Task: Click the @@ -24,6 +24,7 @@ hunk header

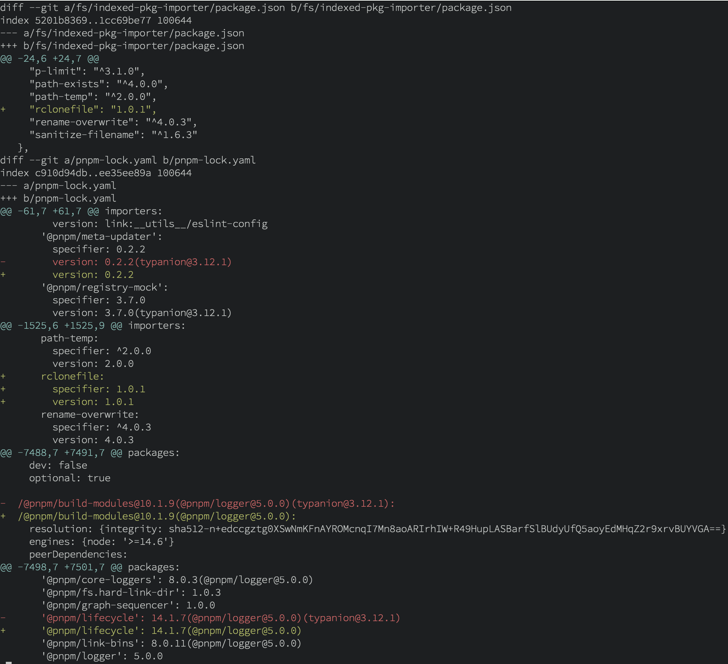Action: point(50,58)
